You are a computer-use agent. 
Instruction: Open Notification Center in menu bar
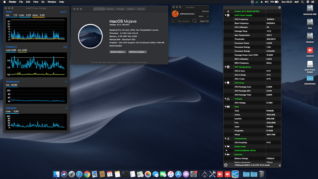point(313,2)
